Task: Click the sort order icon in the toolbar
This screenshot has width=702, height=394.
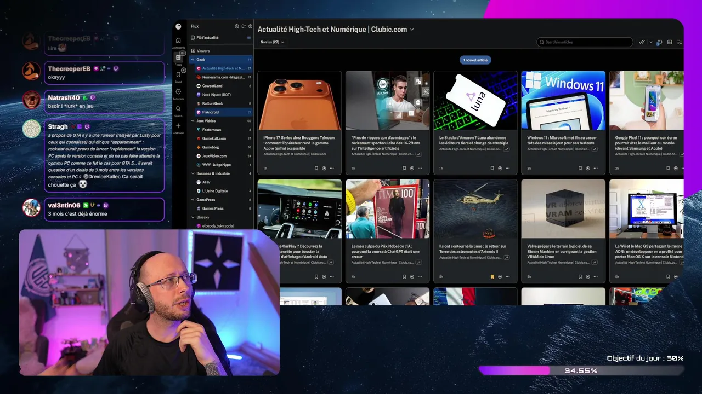Action: 680,42
